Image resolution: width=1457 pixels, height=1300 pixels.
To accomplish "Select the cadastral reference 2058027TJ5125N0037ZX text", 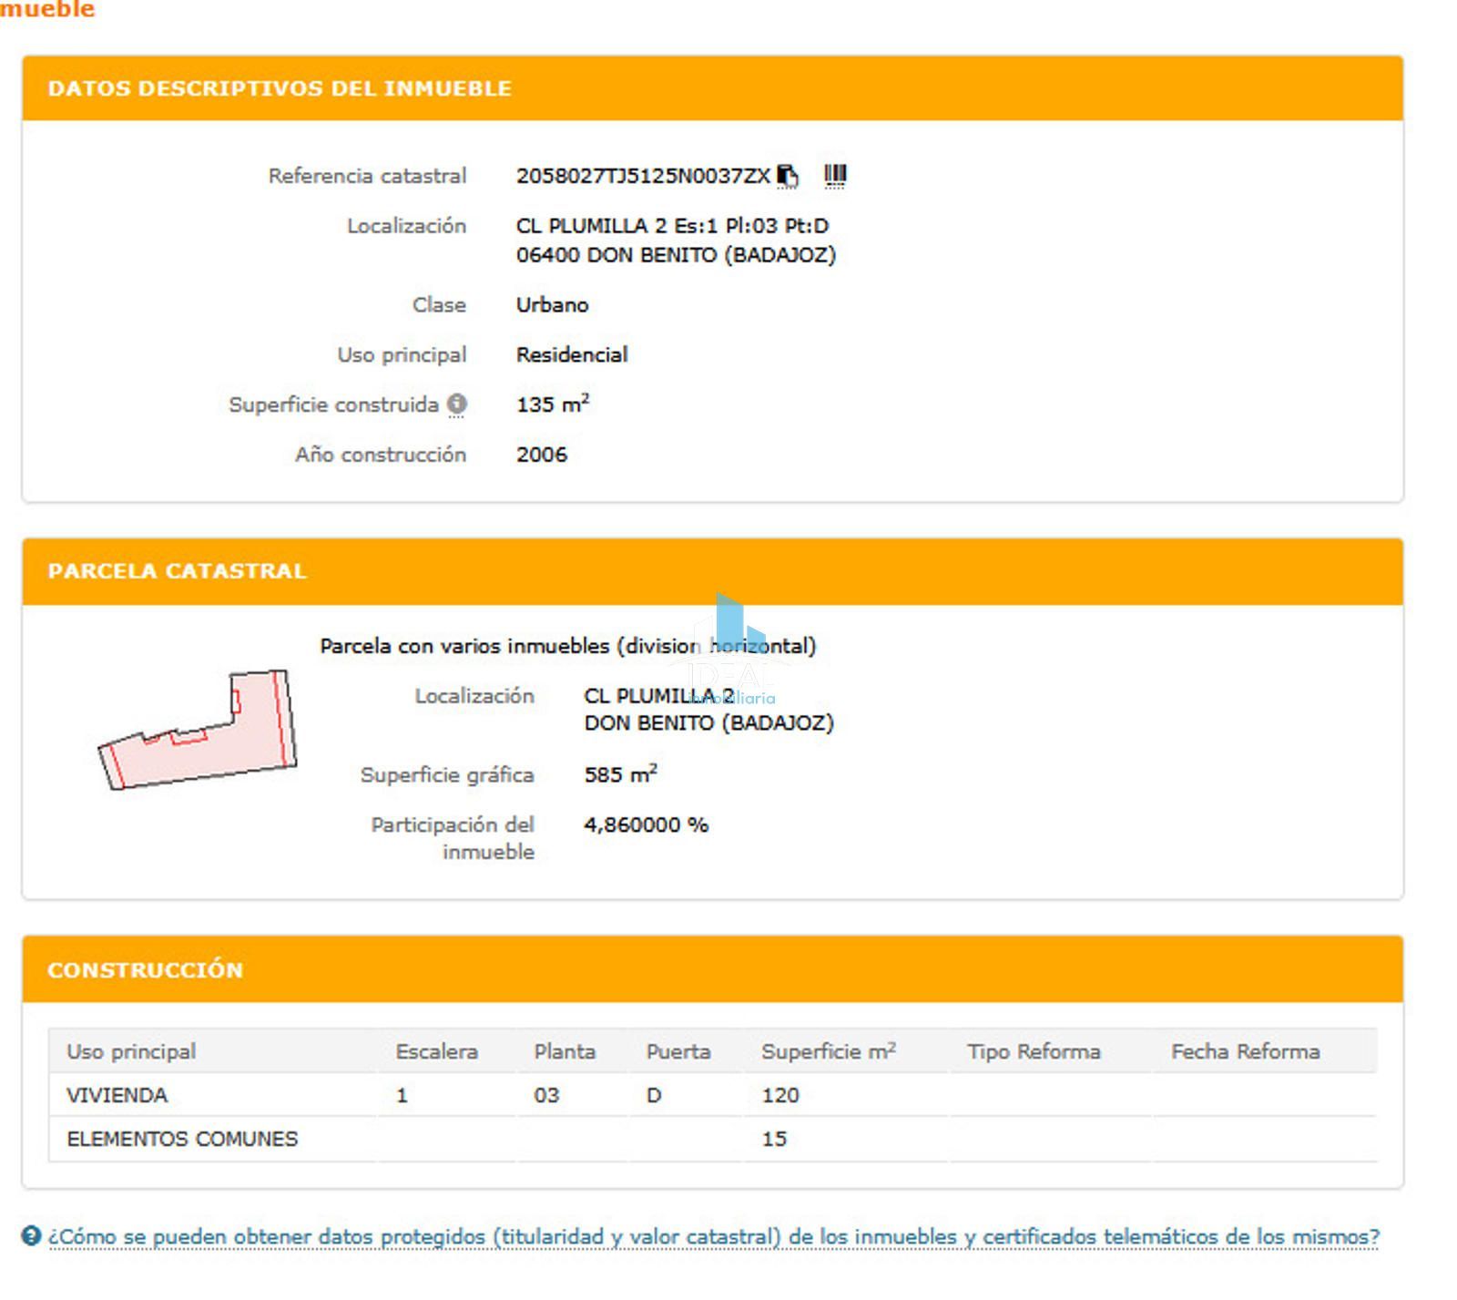I will coord(643,176).
